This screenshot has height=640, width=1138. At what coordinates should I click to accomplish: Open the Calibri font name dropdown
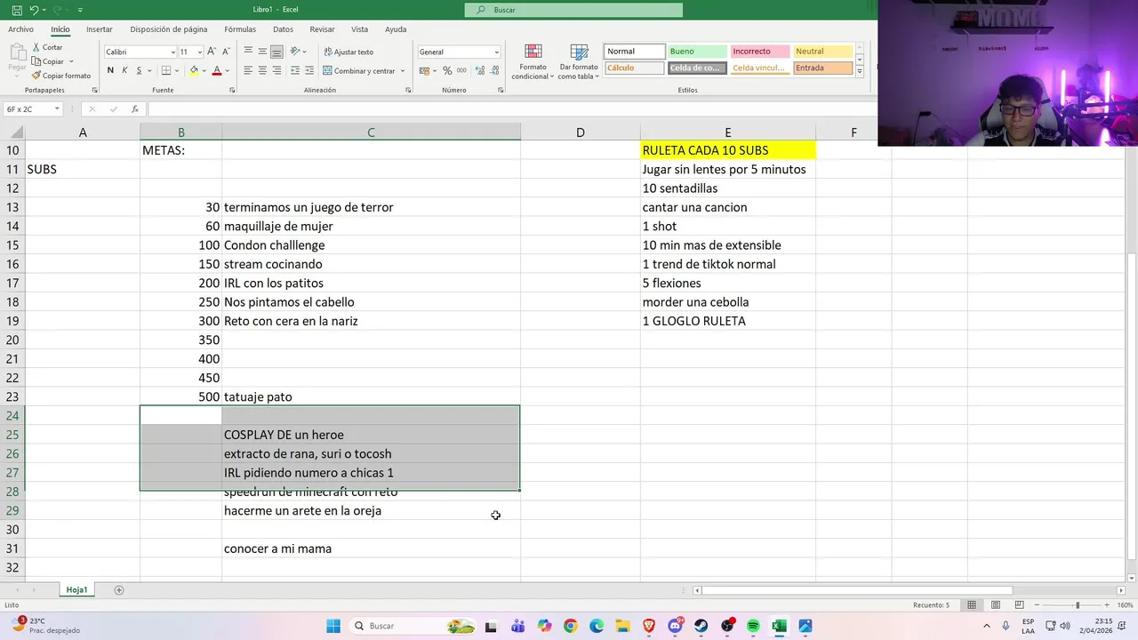[172, 52]
